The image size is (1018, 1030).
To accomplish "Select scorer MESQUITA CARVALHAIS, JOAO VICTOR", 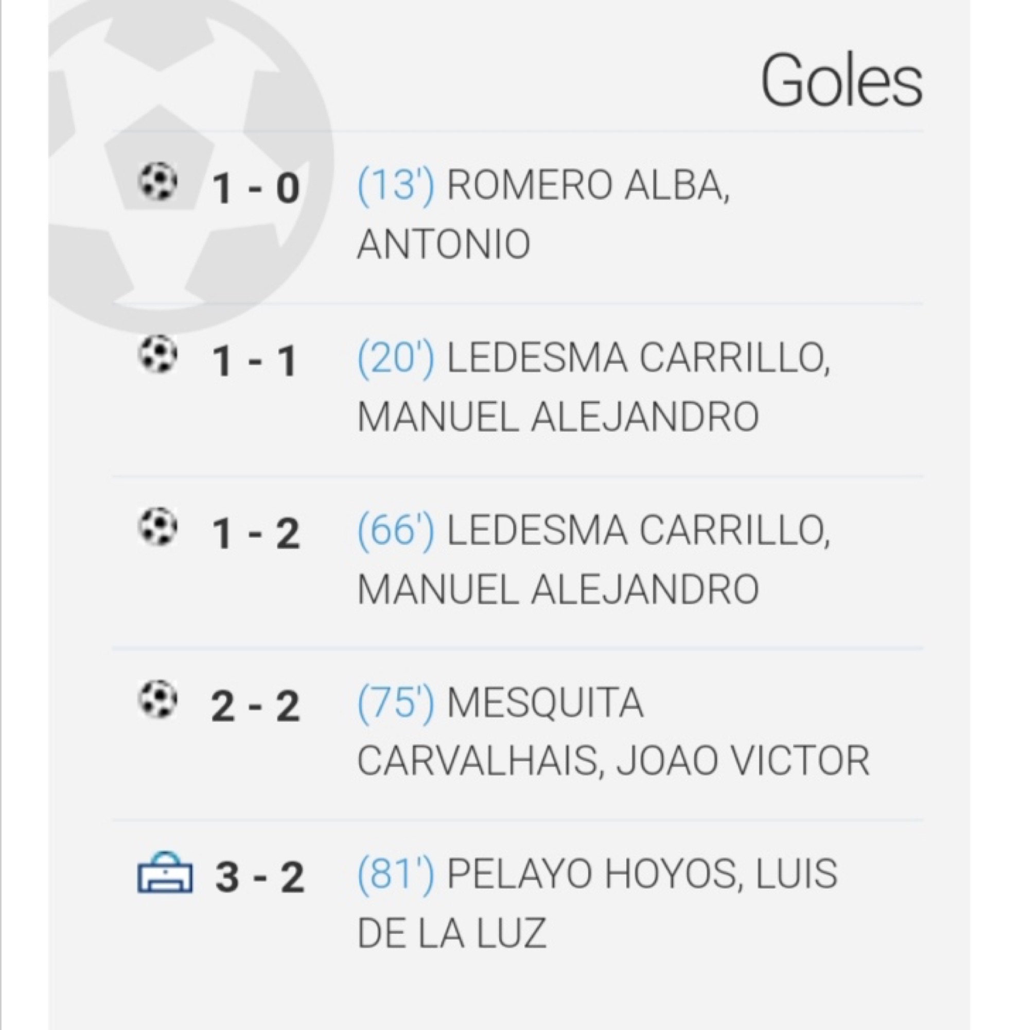I will point(613,732).
